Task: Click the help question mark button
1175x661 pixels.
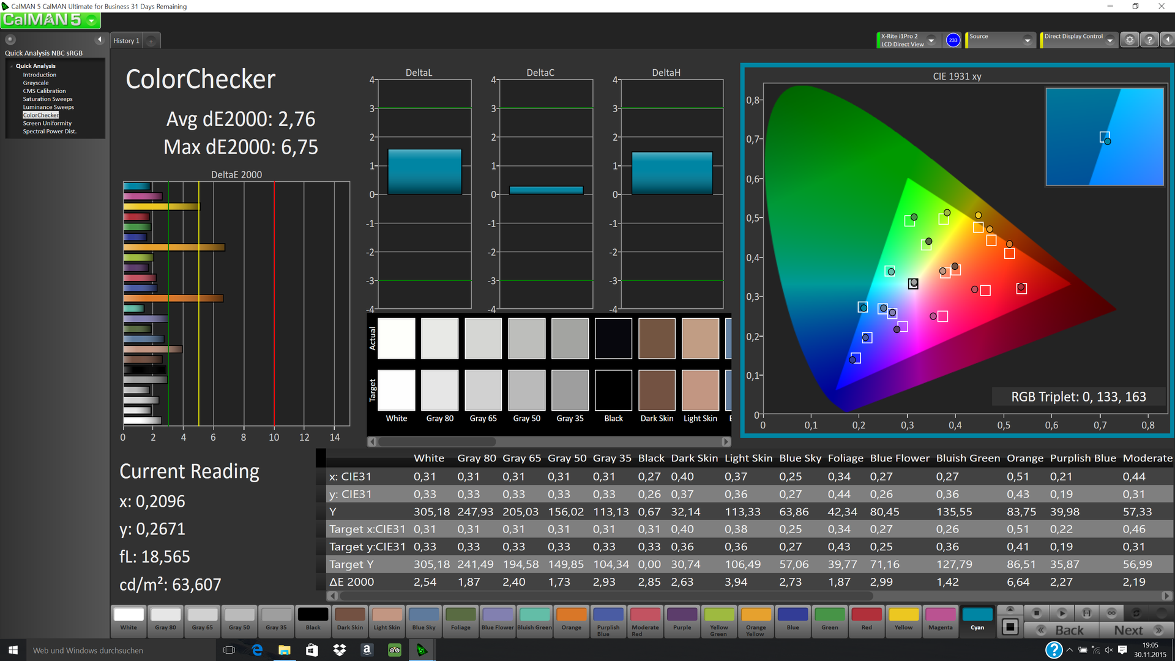Action: [1149, 40]
